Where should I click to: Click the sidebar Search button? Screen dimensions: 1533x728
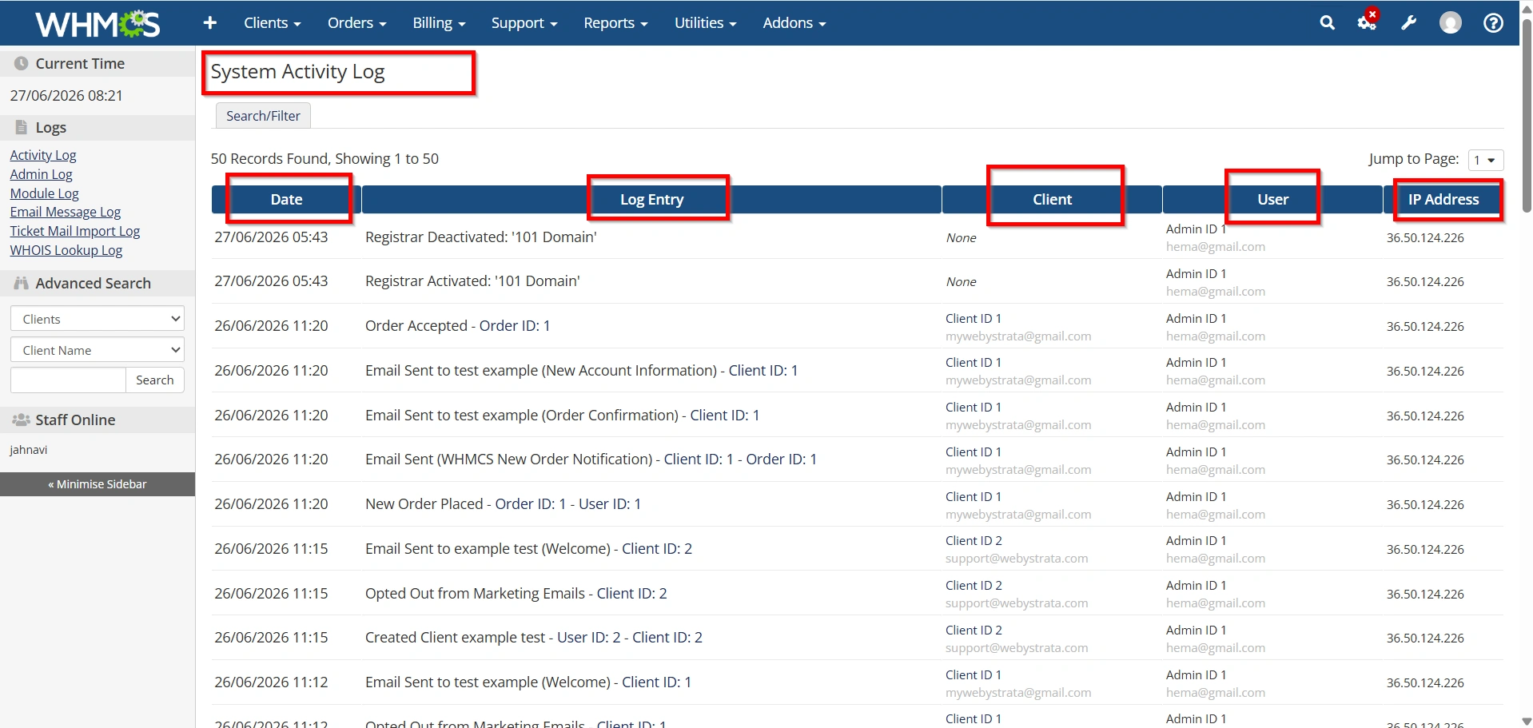coord(155,380)
